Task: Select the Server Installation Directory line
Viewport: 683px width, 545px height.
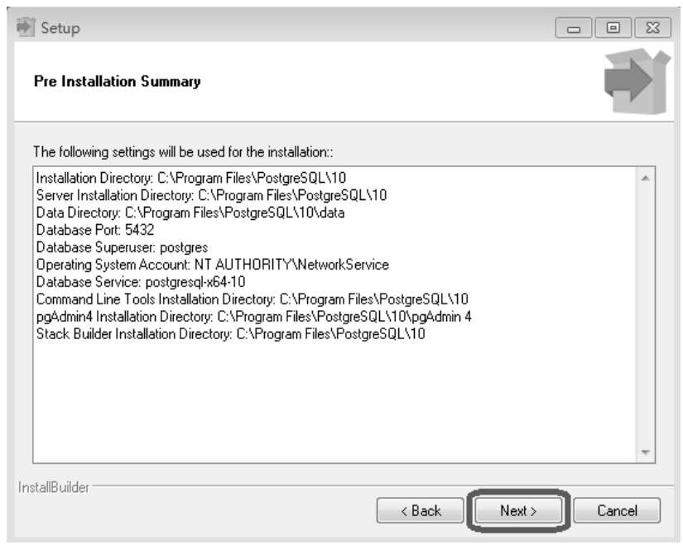Action: coord(211,195)
